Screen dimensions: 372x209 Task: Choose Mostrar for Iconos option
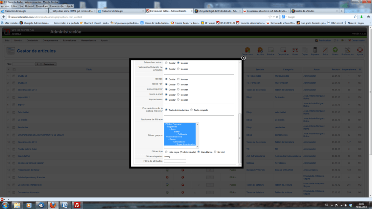tap(178, 79)
